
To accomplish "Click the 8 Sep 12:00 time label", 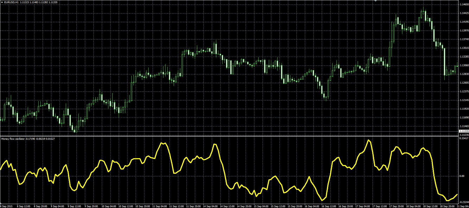I will [x=24, y=206].
